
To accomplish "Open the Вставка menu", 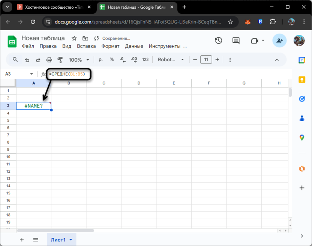I will tap(86, 46).
